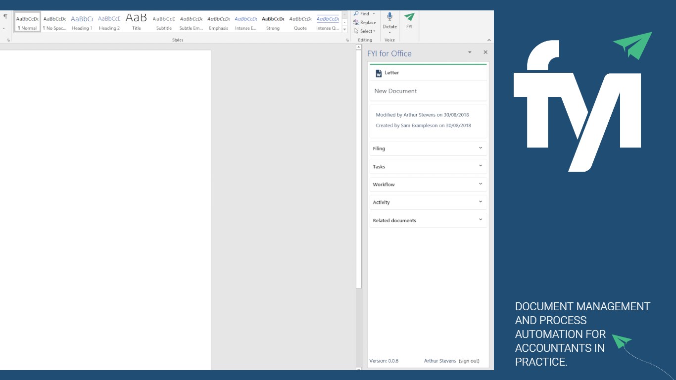Close the FYI for Office pane
The width and height of the screenshot is (676, 380).
(x=485, y=52)
